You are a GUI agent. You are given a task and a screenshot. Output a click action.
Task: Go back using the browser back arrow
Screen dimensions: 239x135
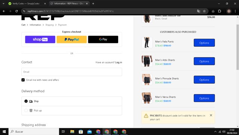4,11
